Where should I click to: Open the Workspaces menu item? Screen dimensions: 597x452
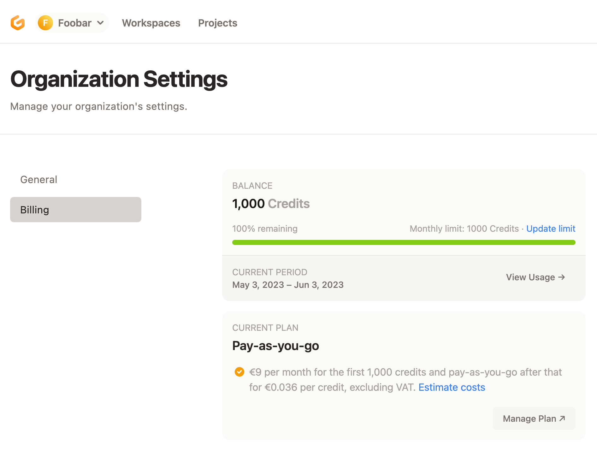click(x=151, y=23)
